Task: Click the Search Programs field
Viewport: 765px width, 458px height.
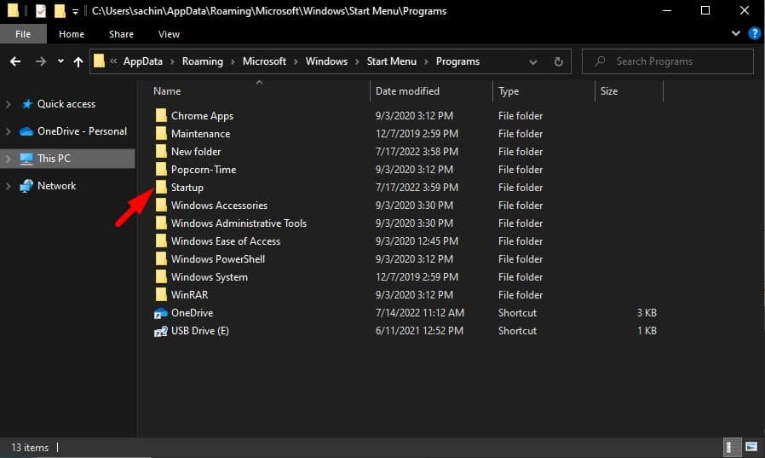Action: 667,61
